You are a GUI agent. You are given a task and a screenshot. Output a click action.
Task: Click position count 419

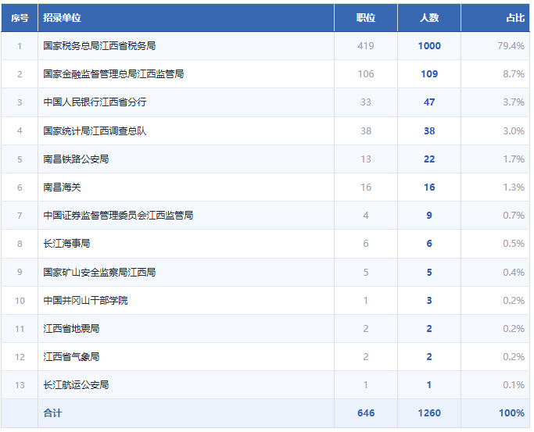coord(366,46)
